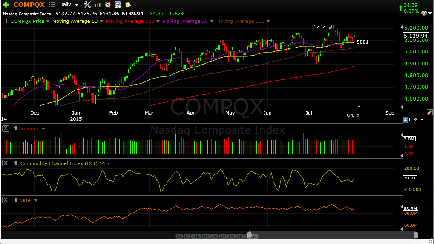Click the green plus add-symbol icon
This screenshot has height=244, width=434.
pos(6,5)
